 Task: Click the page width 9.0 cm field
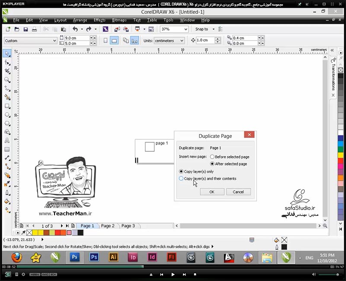tap(77, 38)
